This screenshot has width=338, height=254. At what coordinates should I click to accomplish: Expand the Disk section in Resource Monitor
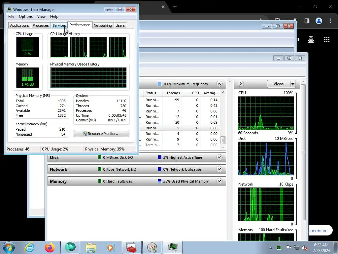(219, 157)
